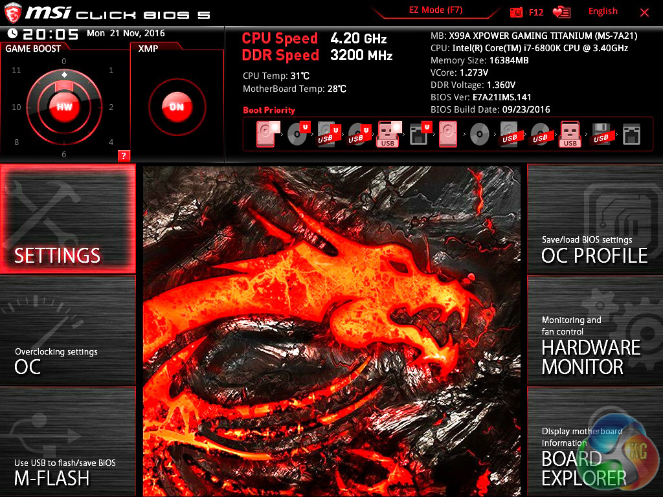
Task: Set Game Boost dial to stage 4
Action: [111, 142]
